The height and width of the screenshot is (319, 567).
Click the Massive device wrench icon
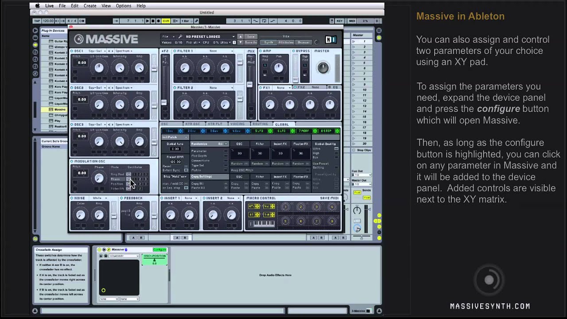(109, 250)
